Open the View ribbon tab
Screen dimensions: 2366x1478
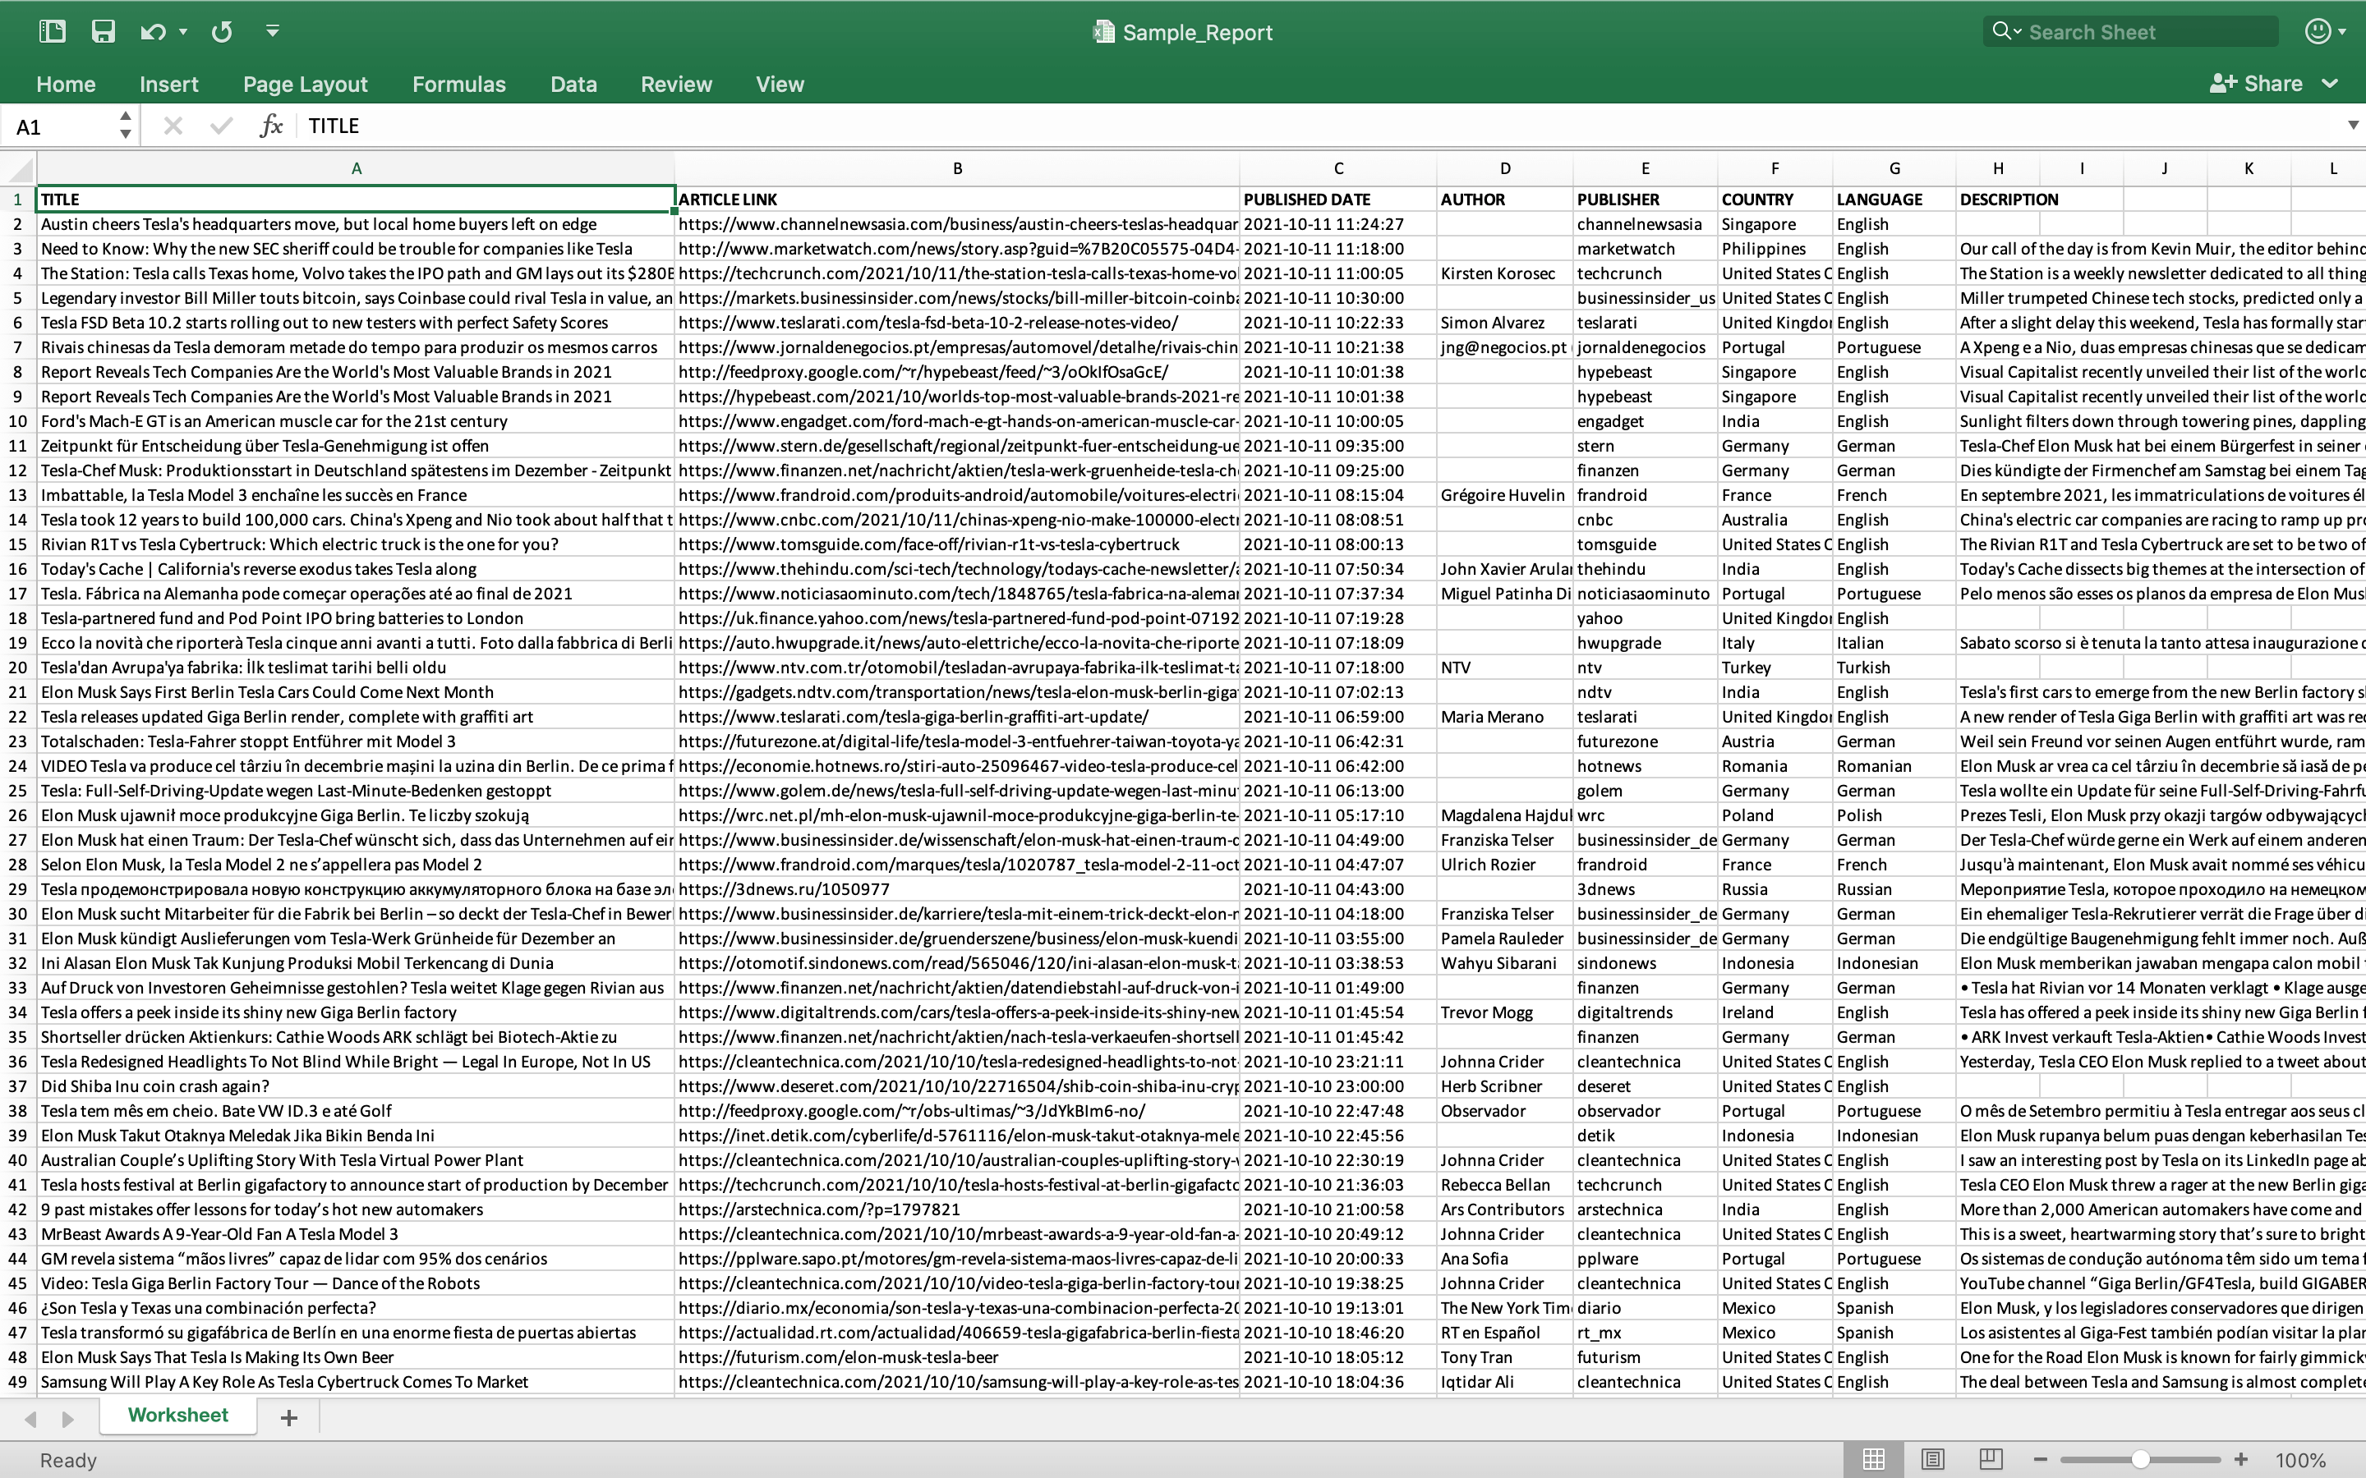point(779,84)
